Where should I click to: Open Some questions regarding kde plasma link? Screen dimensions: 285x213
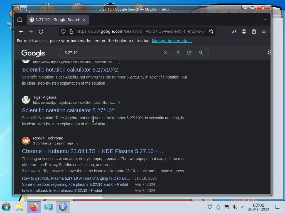tap(75, 184)
